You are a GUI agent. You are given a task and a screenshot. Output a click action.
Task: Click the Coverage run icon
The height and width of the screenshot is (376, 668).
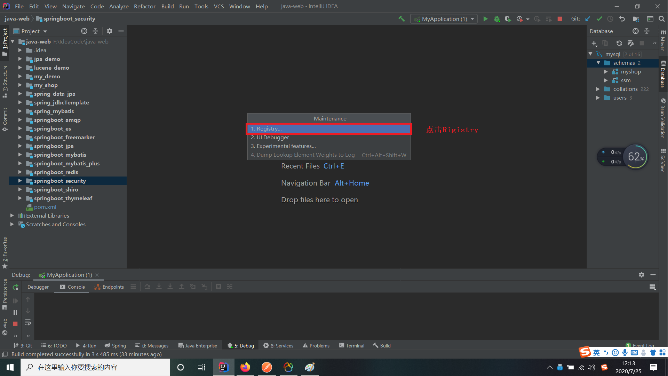pyautogui.click(x=508, y=19)
